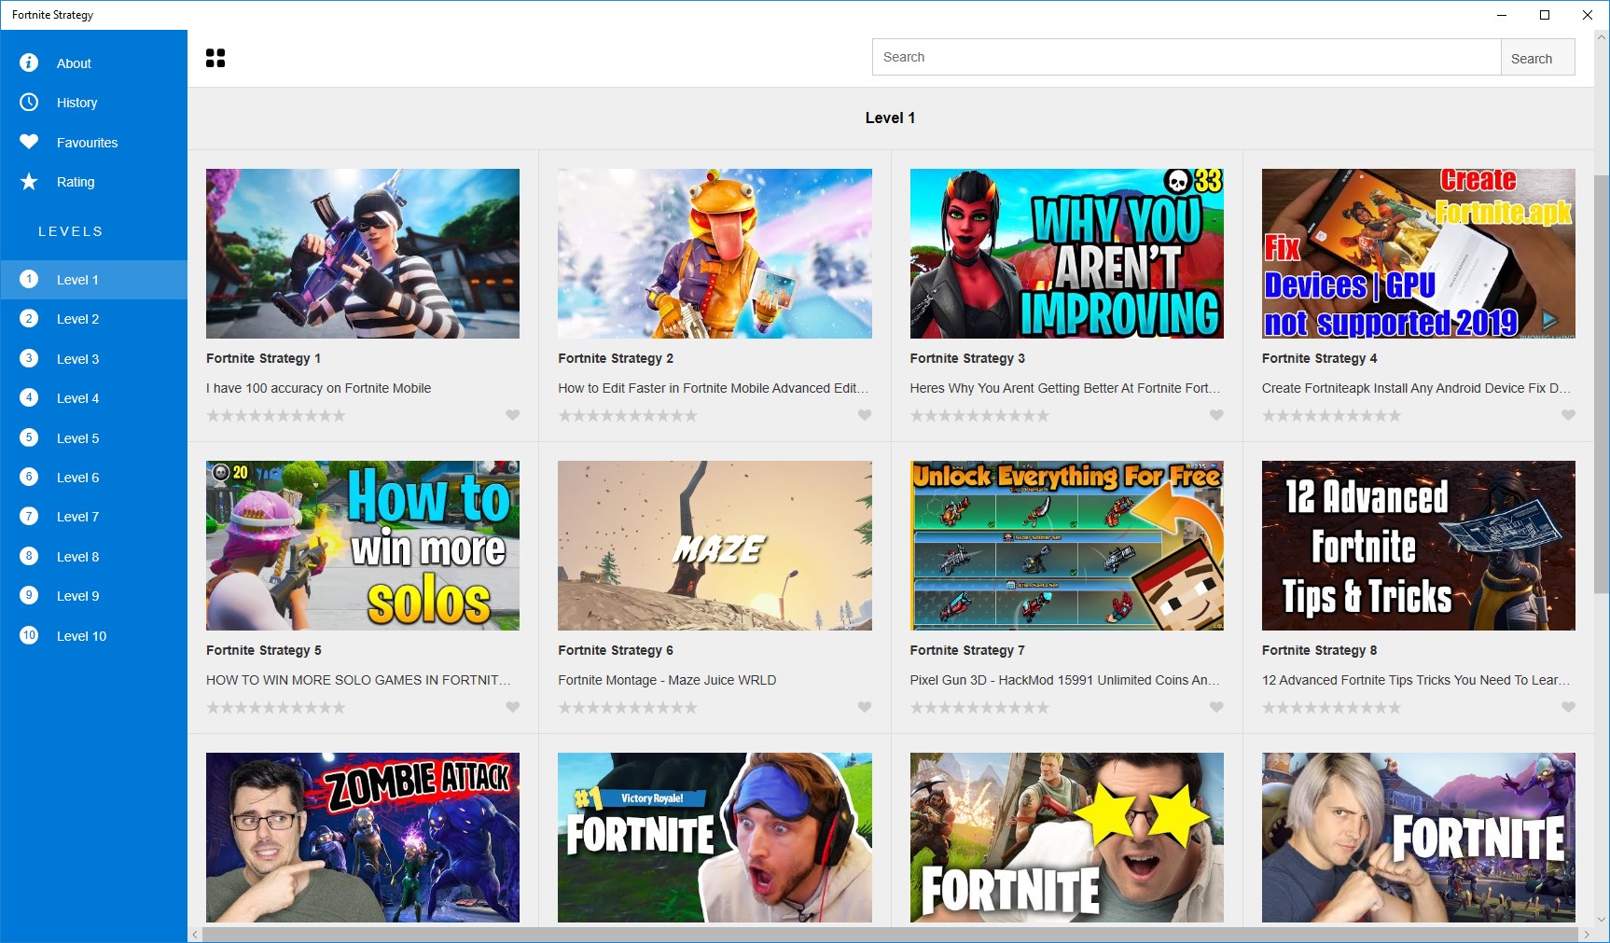Open the Fortnite Strategy 4 title link
Image resolution: width=1610 pixels, height=943 pixels.
(x=1319, y=358)
